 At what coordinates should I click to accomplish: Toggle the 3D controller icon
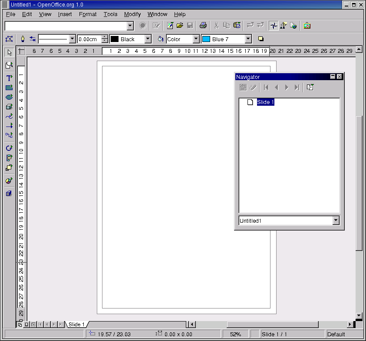[9, 193]
